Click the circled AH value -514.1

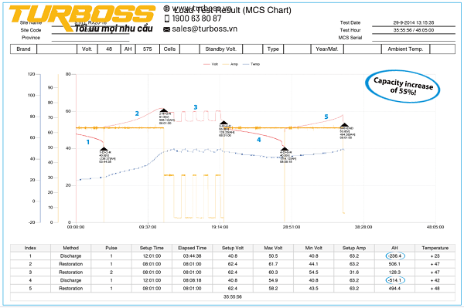point(395,280)
